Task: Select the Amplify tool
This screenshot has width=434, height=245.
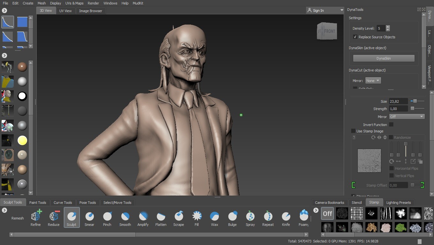Action: point(143,218)
